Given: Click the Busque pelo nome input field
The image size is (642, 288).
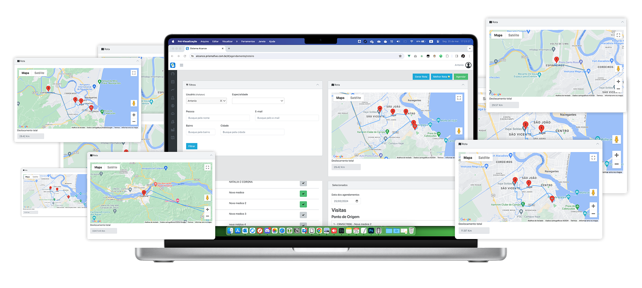Looking at the screenshot, I should tap(217, 118).
